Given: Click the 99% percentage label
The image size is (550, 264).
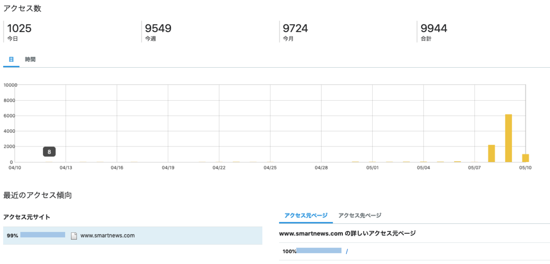Looking at the screenshot, I should [x=12, y=236].
